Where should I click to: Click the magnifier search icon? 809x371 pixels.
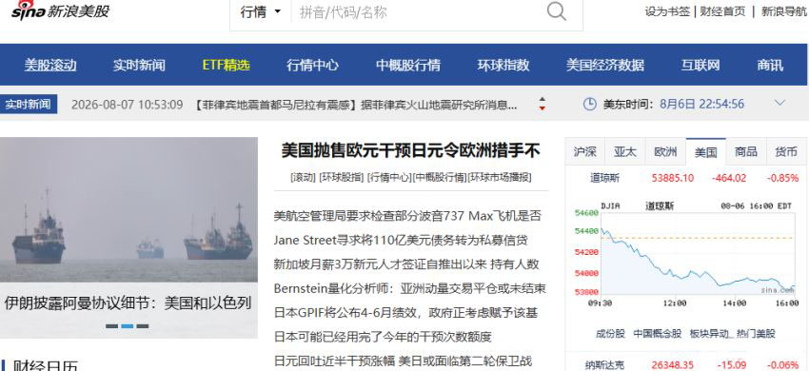(x=556, y=10)
